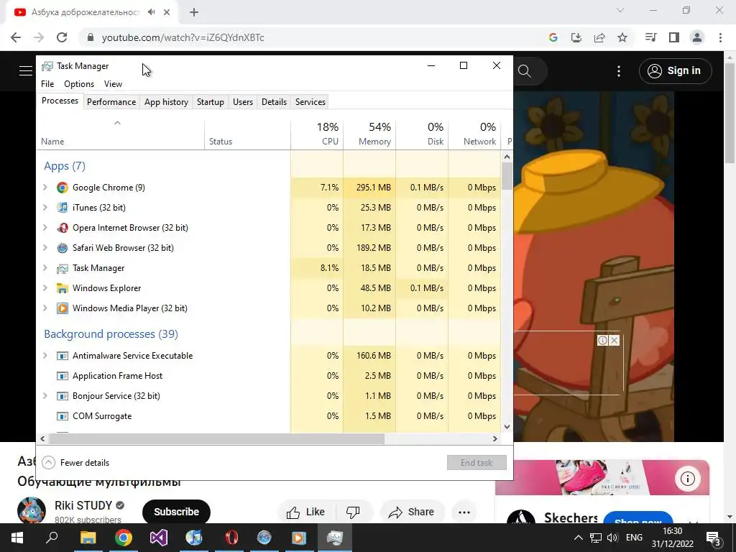Expand the Opera Internet Browser process group
Image resolution: width=736 pixels, height=552 pixels.
point(45,228)
